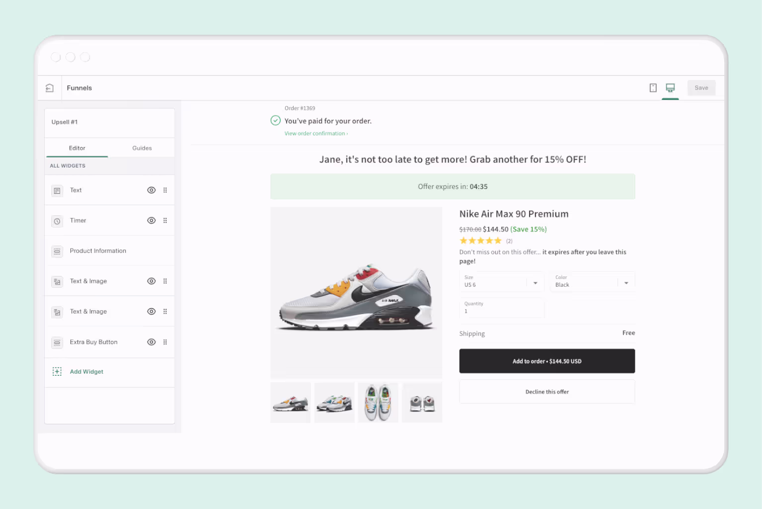This screenshot has height=509, width=762.
Task: Select the first shoe side-view thumbnail
Action: click(291, 403)
